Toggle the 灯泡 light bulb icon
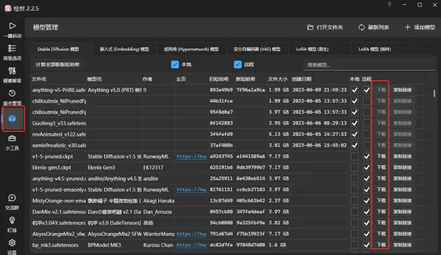Screen dimensions: 441x255 coord(12,220)
